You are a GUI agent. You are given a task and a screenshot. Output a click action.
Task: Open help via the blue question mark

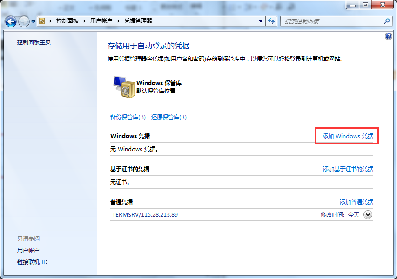click(x=389, y=36)
